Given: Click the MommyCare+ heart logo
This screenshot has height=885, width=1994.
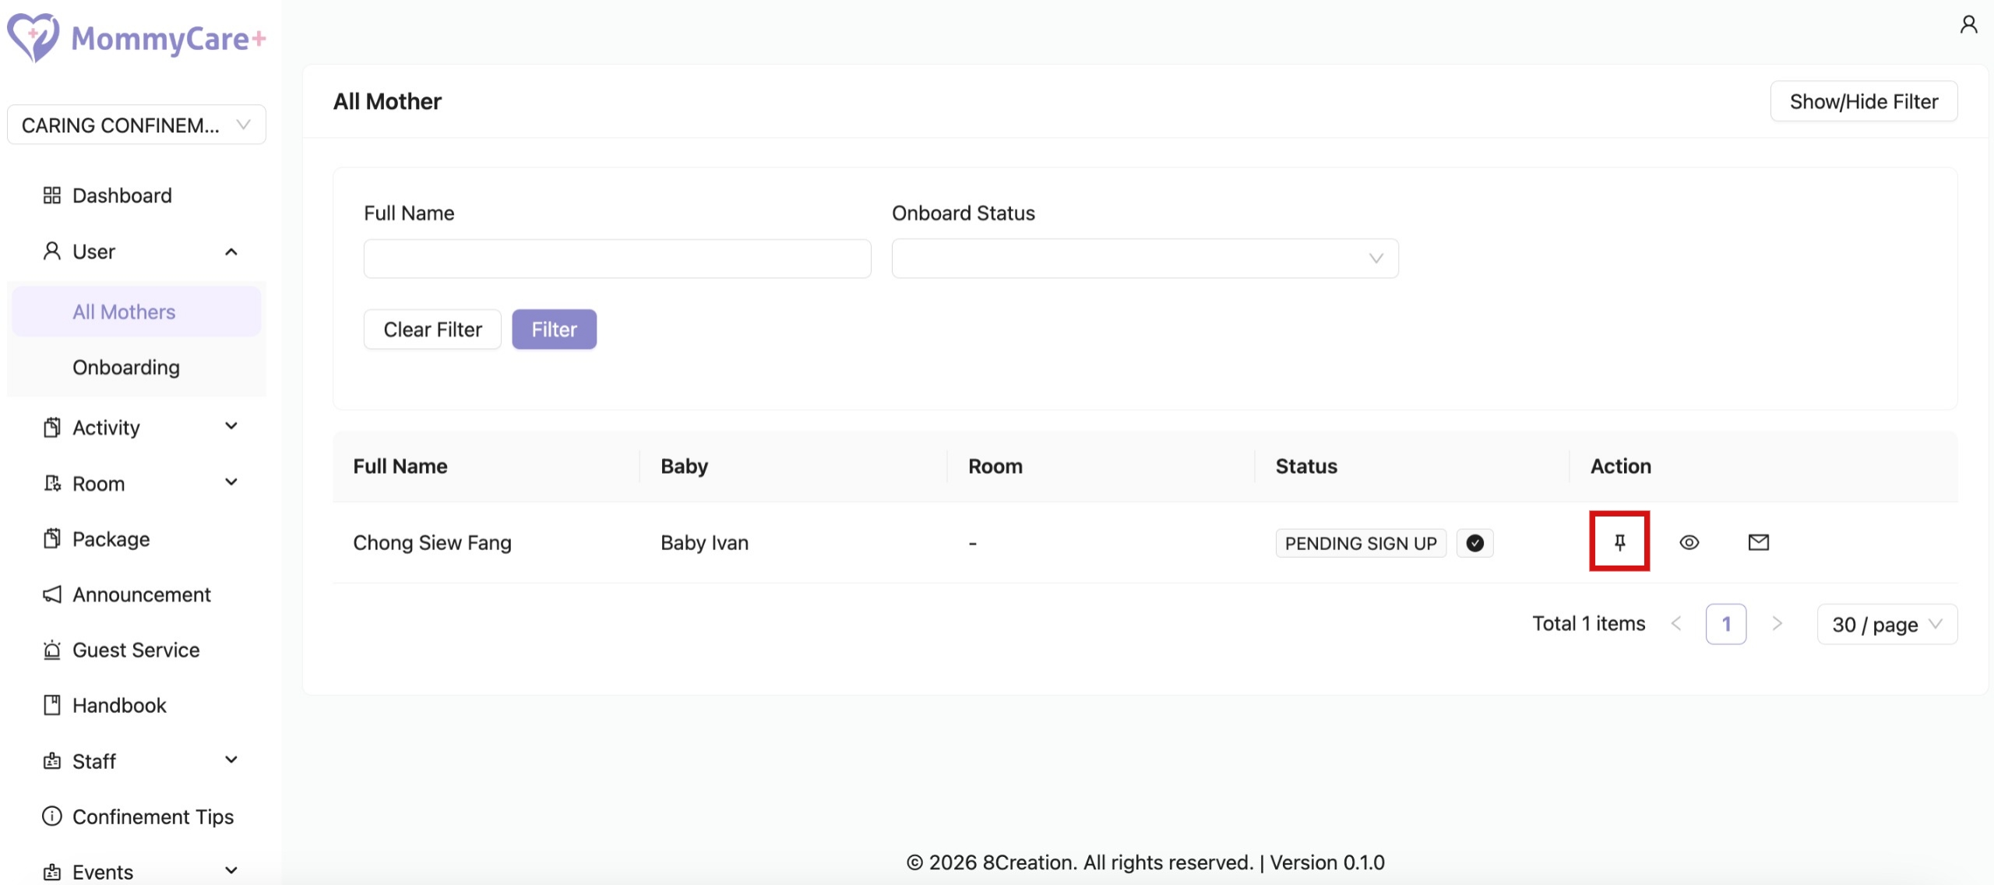Looking at the screenshot, I should coord(33,37).
